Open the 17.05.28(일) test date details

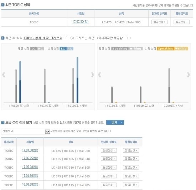[30, 167]
